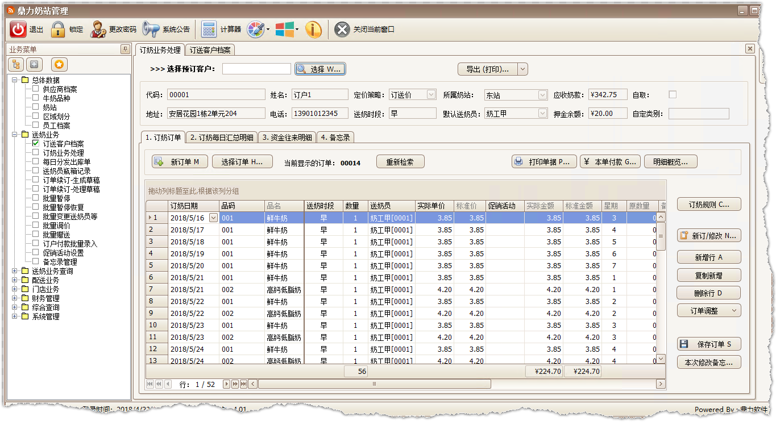Expand the 财务管理 tree node
Screen dimensions: 776x429
[14, 298]
